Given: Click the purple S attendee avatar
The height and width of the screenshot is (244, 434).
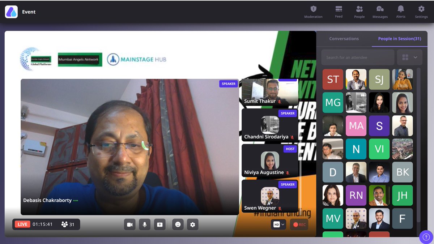Looking at the screenshot, I should tap(379, 126).
